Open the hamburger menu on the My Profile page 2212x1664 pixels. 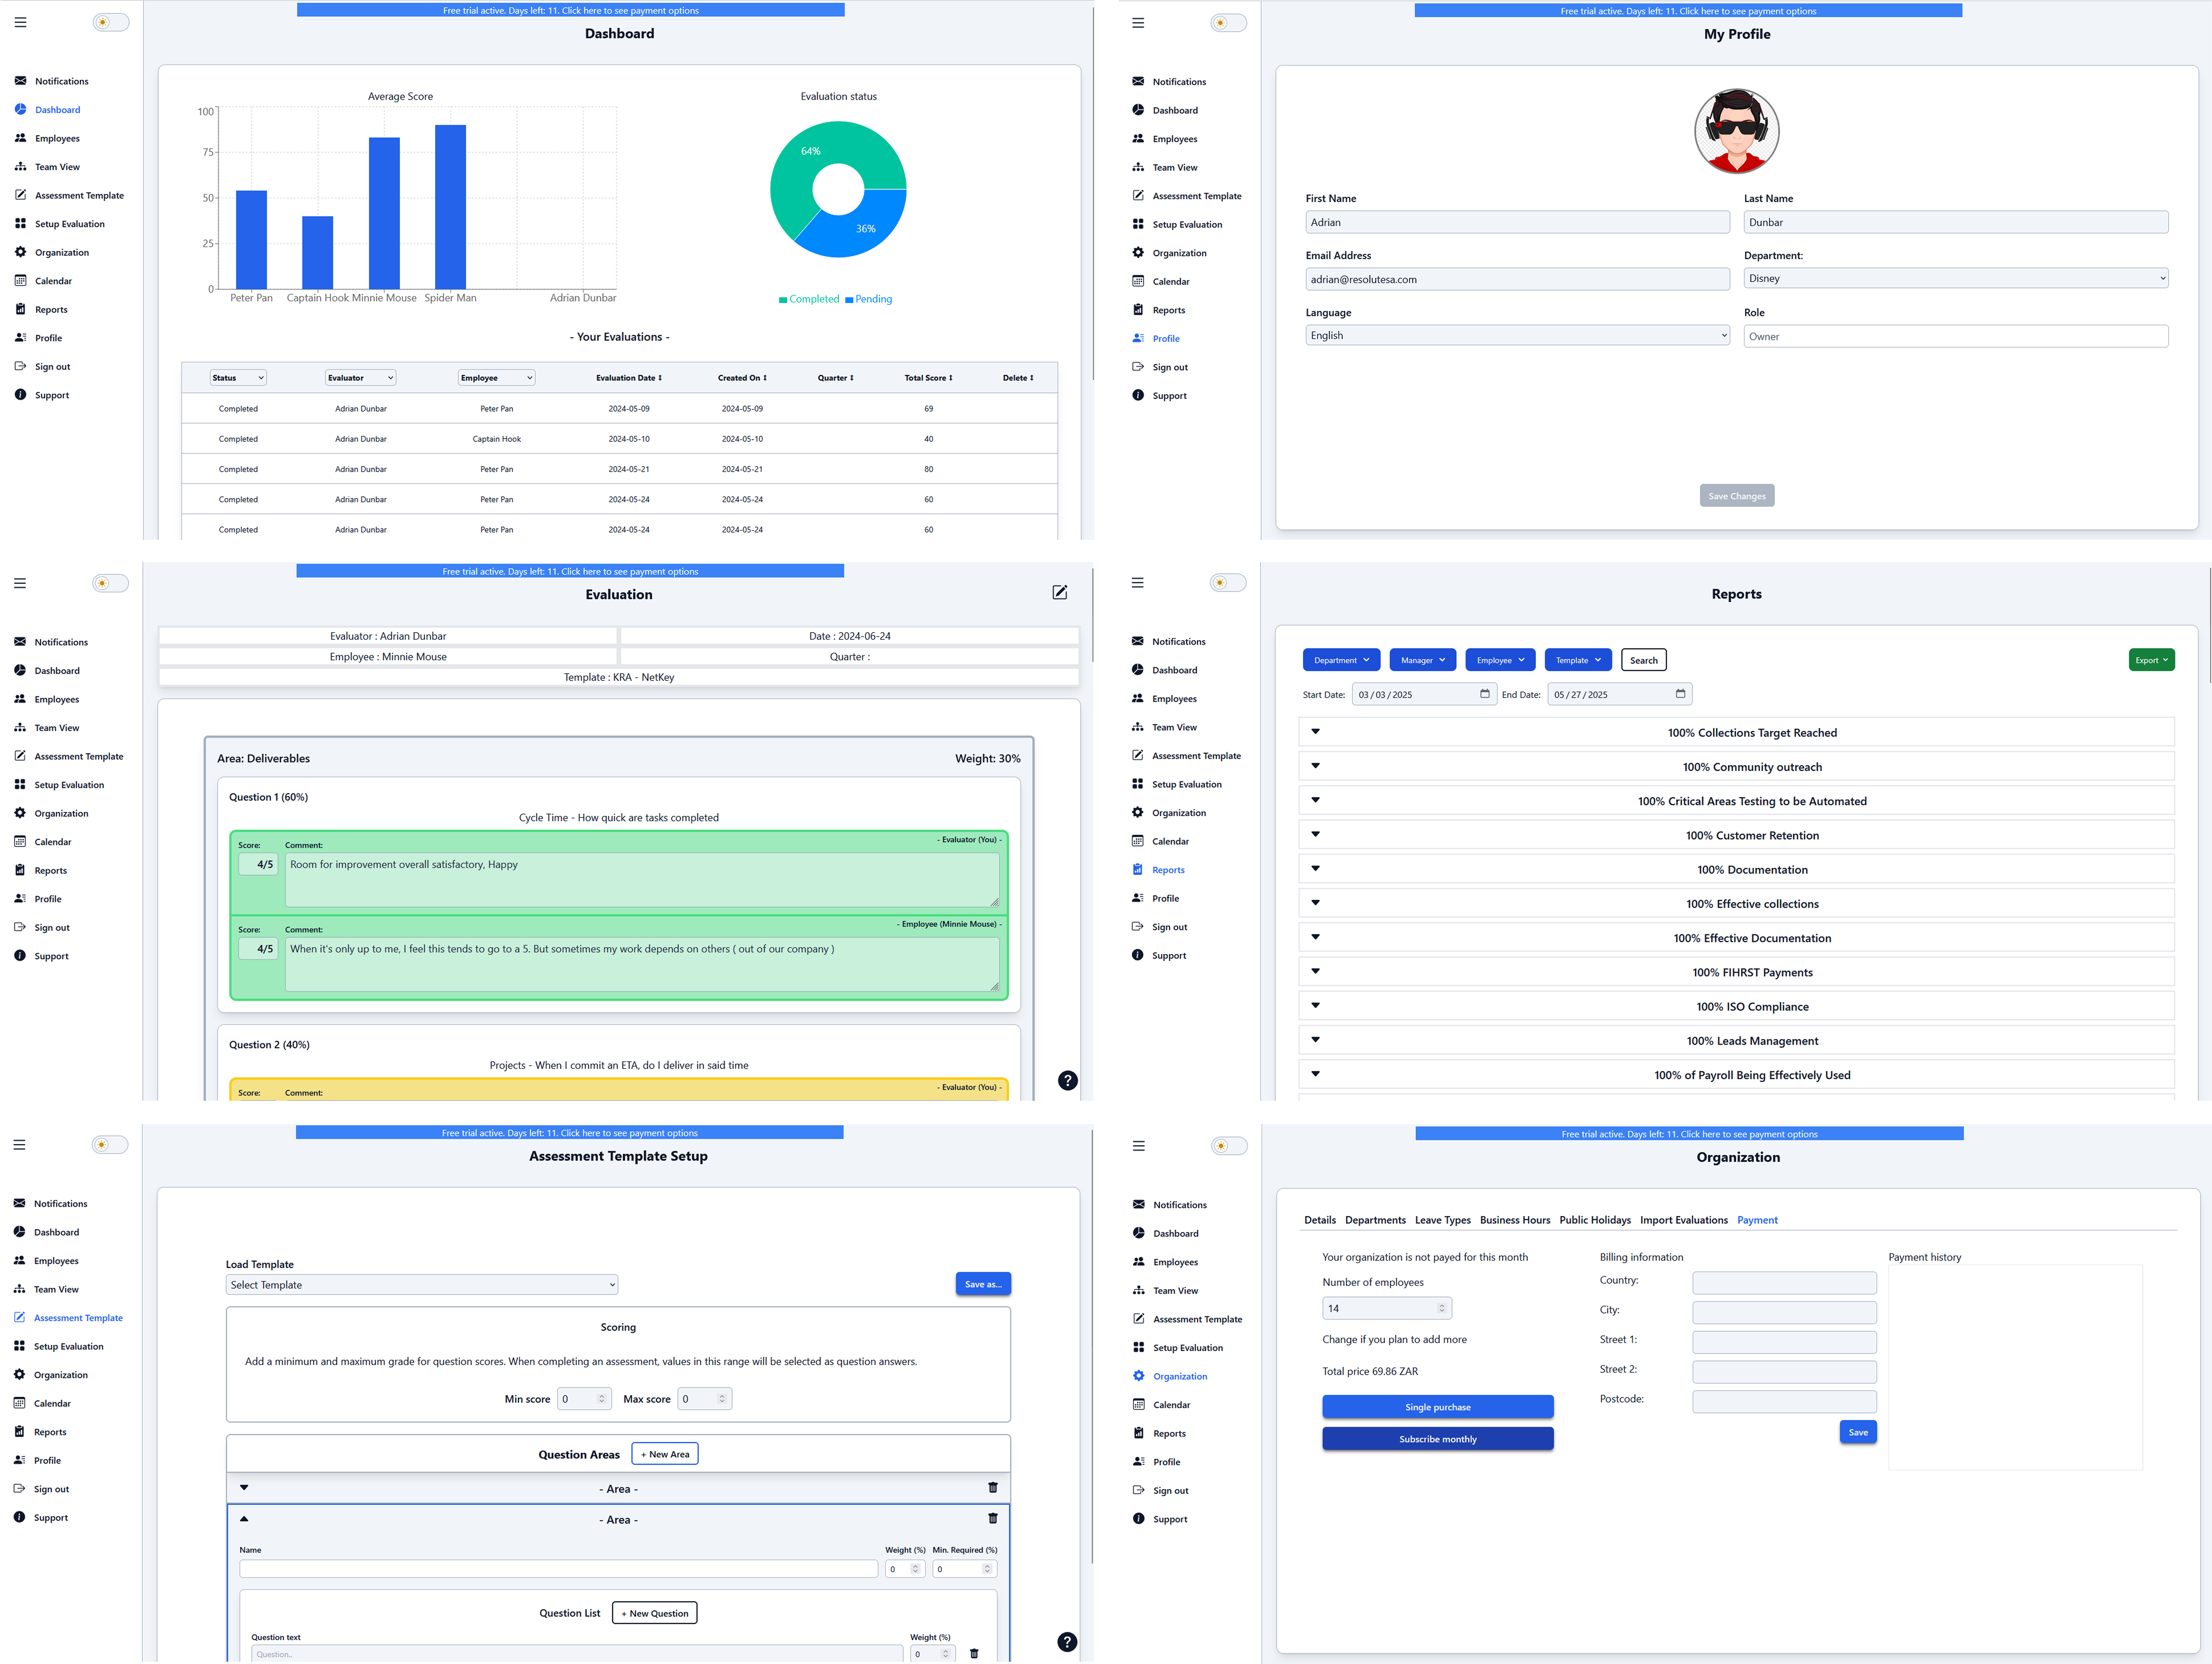[x=1138, y=23]
